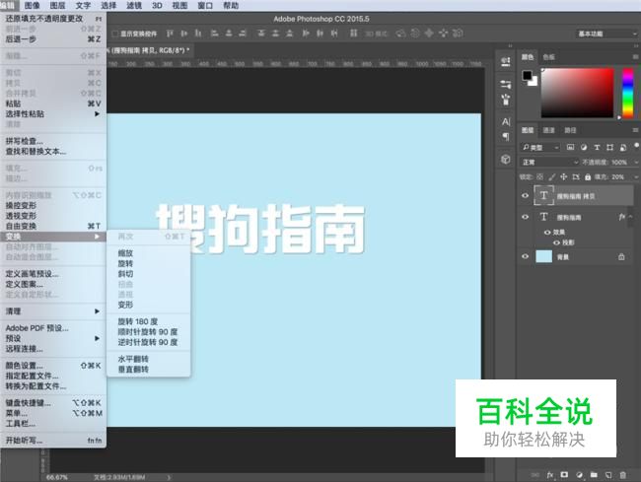This screenshot has height=482, width=641.
Task: Hide the 搜狗指南 text layer
Action: (526, 217)
